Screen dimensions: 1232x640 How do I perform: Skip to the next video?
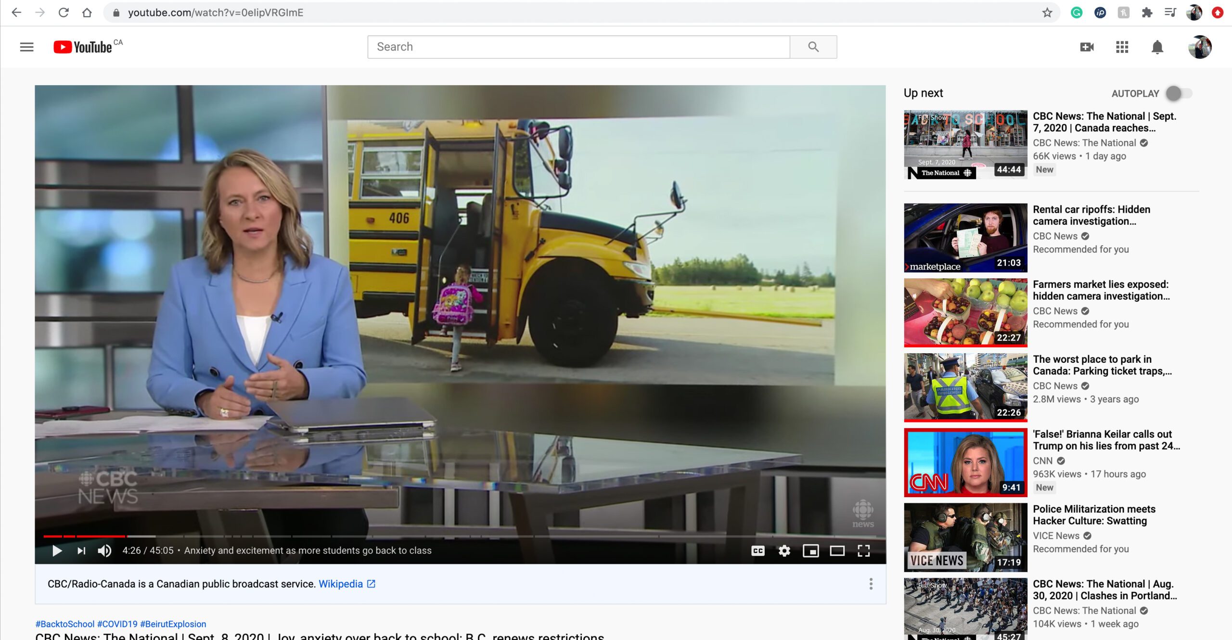(x=81, y=550)
